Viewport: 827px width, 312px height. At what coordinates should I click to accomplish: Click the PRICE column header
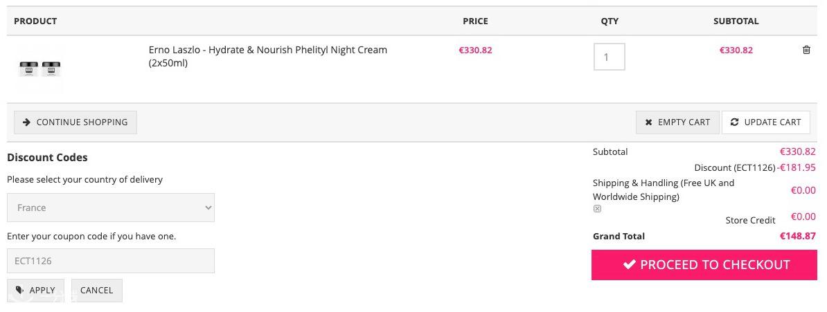pos(475,21)
